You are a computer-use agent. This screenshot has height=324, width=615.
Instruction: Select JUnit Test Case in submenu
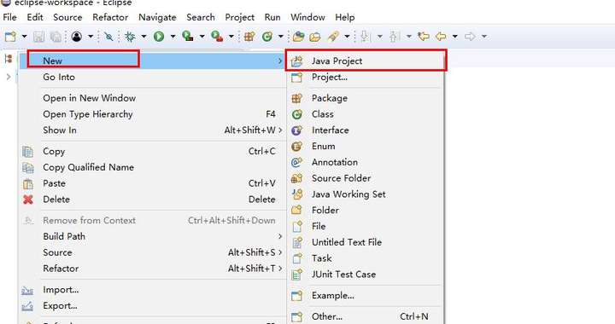click(366, 275)
